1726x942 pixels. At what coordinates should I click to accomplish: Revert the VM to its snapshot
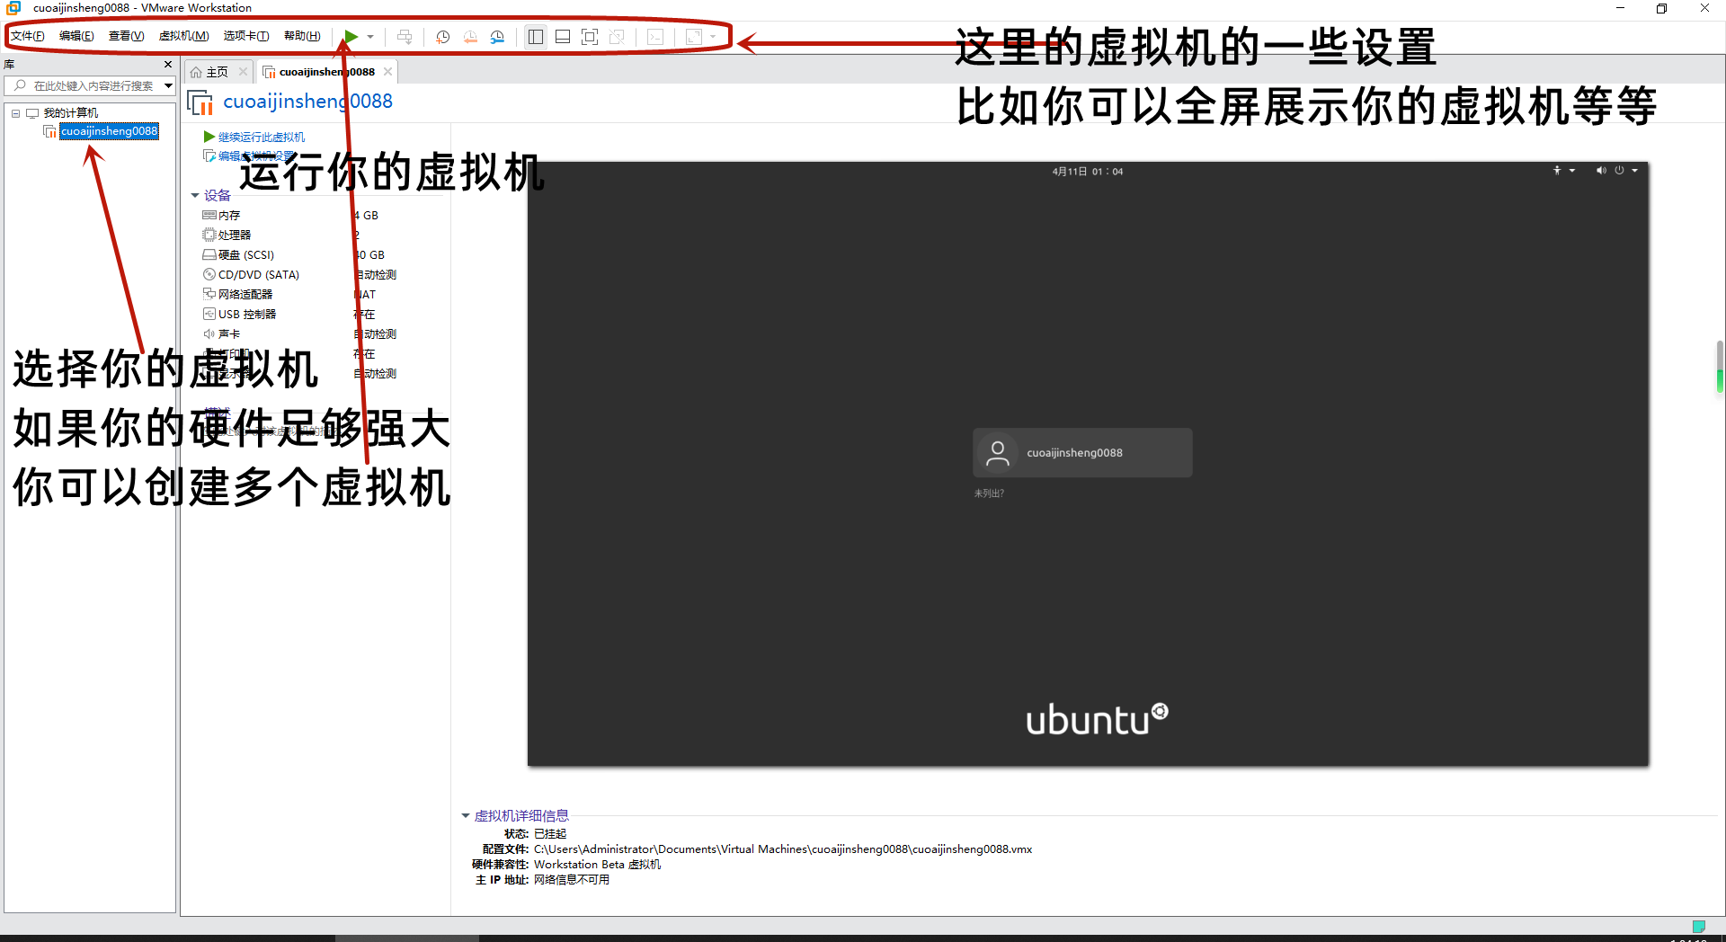[x=470, y=37]
